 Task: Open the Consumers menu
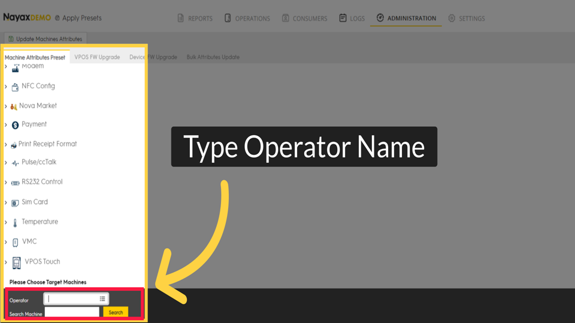pos(304,19)
